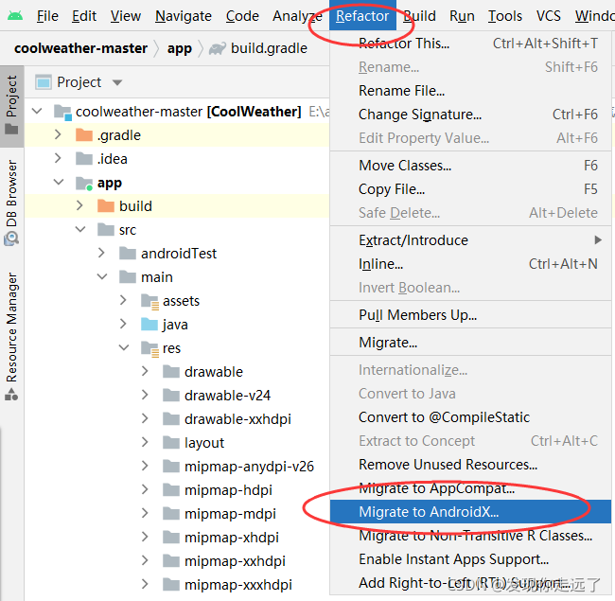The image size is (615, 601).
Task: Select the mipmap-mdpi tree row
Action: (177, 514)
